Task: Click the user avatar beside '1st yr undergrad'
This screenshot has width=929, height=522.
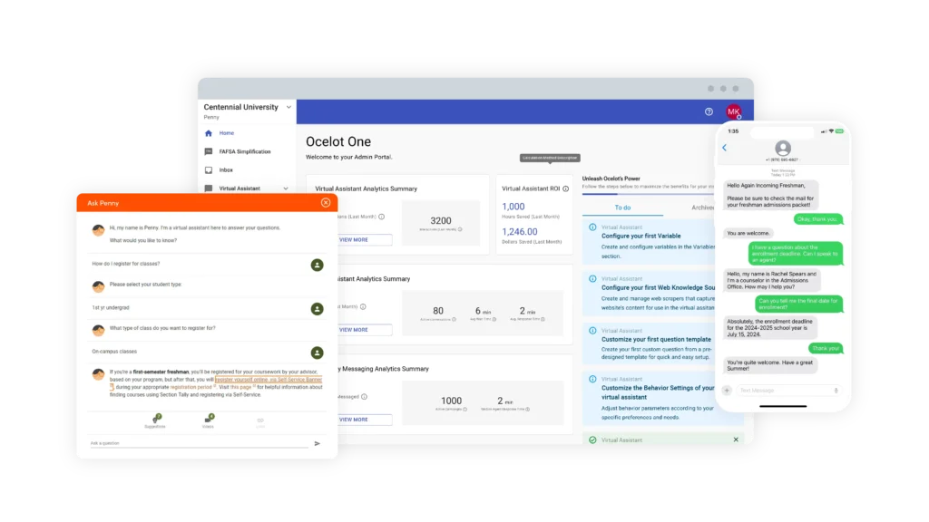Action: pos(317,309)
